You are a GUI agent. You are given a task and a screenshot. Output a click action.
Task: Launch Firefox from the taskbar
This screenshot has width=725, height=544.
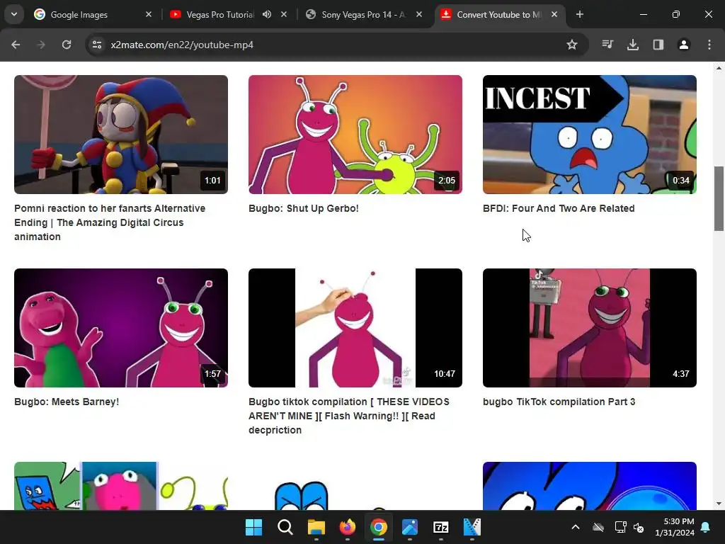click(x=347, y=527)
